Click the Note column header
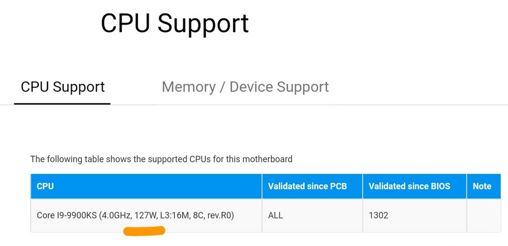 point(481,187)
